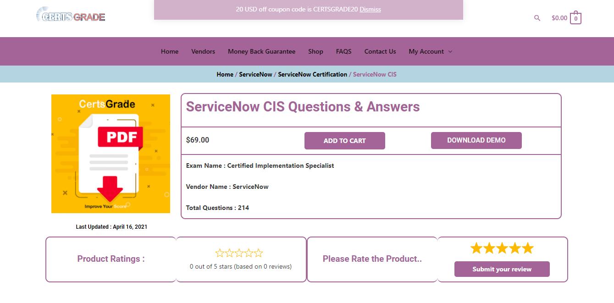The width and height of the screenshot is (614, 303).
Task: Click Total Questions 214 text
Action: click(x=217, y=208)
